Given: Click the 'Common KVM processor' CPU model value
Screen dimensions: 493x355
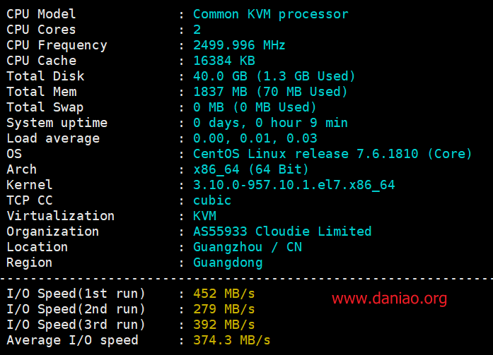Looking at the screenshot, I should [271, 14].
